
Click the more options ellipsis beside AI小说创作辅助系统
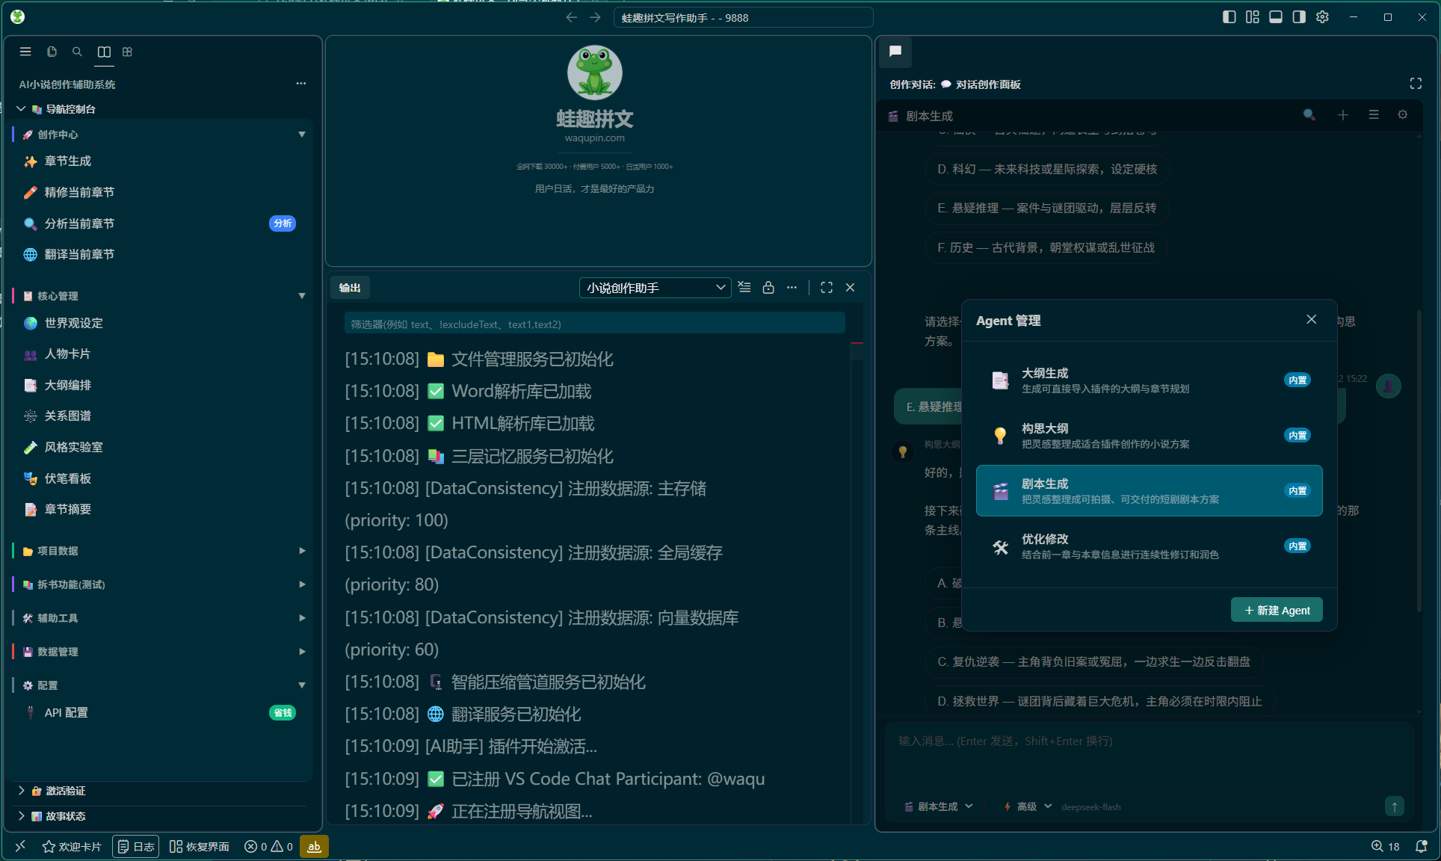301,84
